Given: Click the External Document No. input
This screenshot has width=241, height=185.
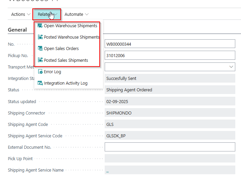Looking at the screenshot, I should click(169, 147).
